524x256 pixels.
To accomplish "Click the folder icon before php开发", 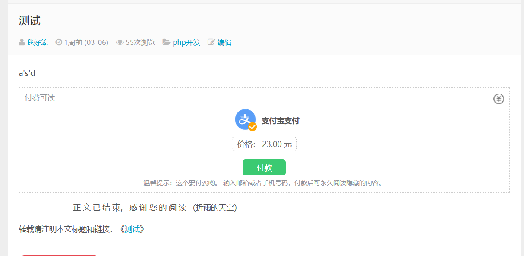I will 166,42.
